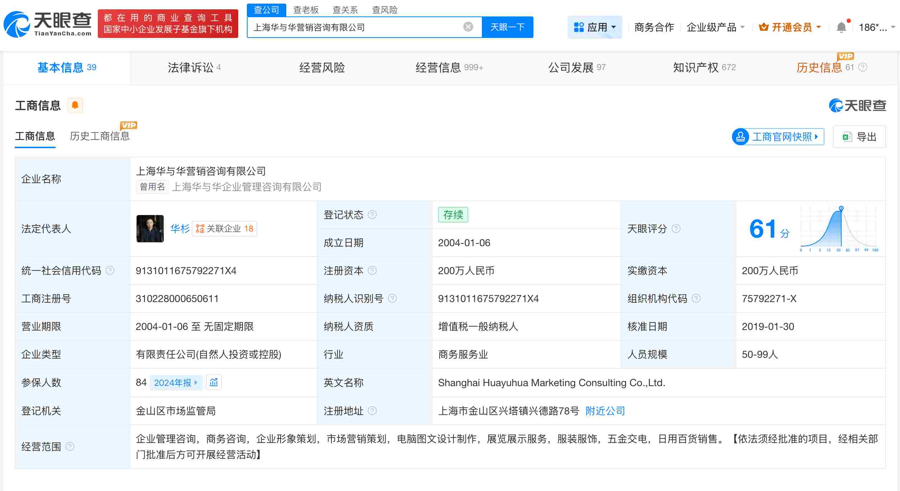Open the 关联企业 relations icon beside 华杉

[x=200, y=228]
